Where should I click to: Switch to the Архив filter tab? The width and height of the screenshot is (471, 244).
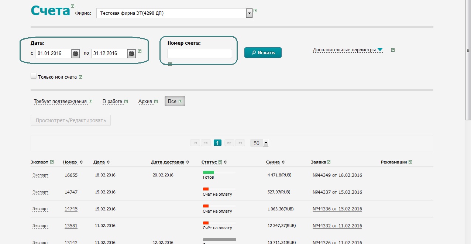coord(145,102)
